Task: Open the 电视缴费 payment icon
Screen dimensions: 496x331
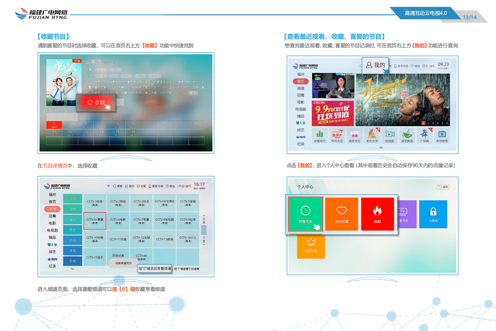Action: pyautogui.click(x=442, y=135)
